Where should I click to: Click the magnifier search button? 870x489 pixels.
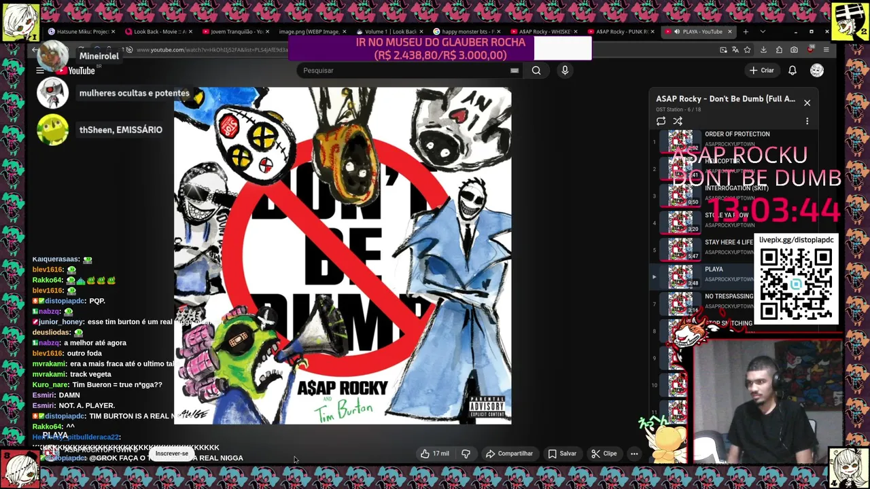tap(536, 71)
